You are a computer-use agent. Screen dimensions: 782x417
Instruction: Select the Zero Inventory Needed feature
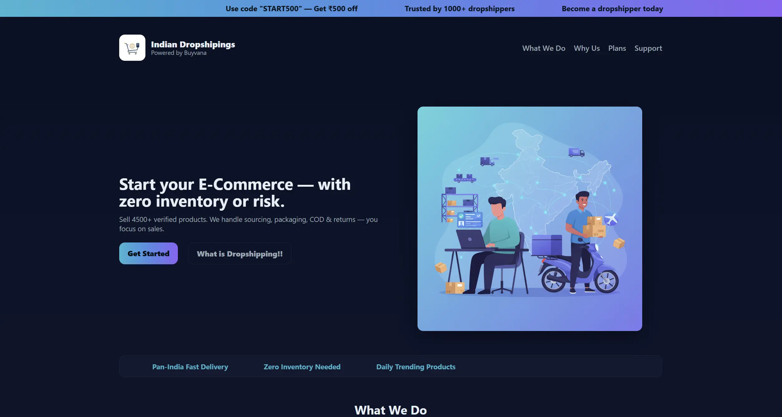[x=302, y=367]
